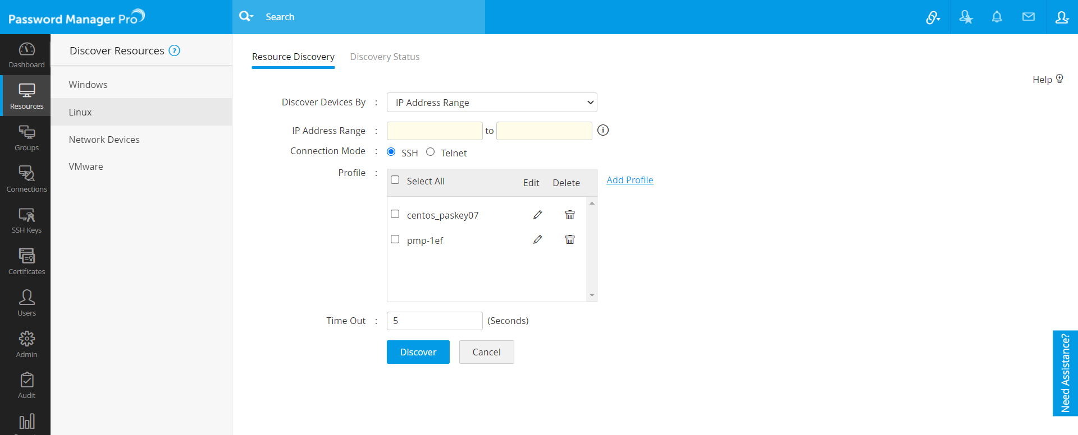Open the Discover Devices By dropdown
The image size is (1078, 435).
click(492, 103)
